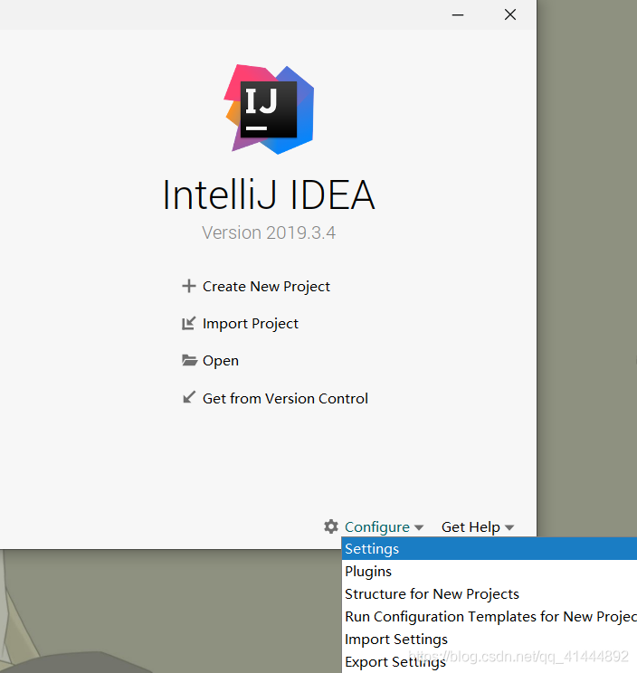Click the import arrow icon beside Import Project

point(188,323)
